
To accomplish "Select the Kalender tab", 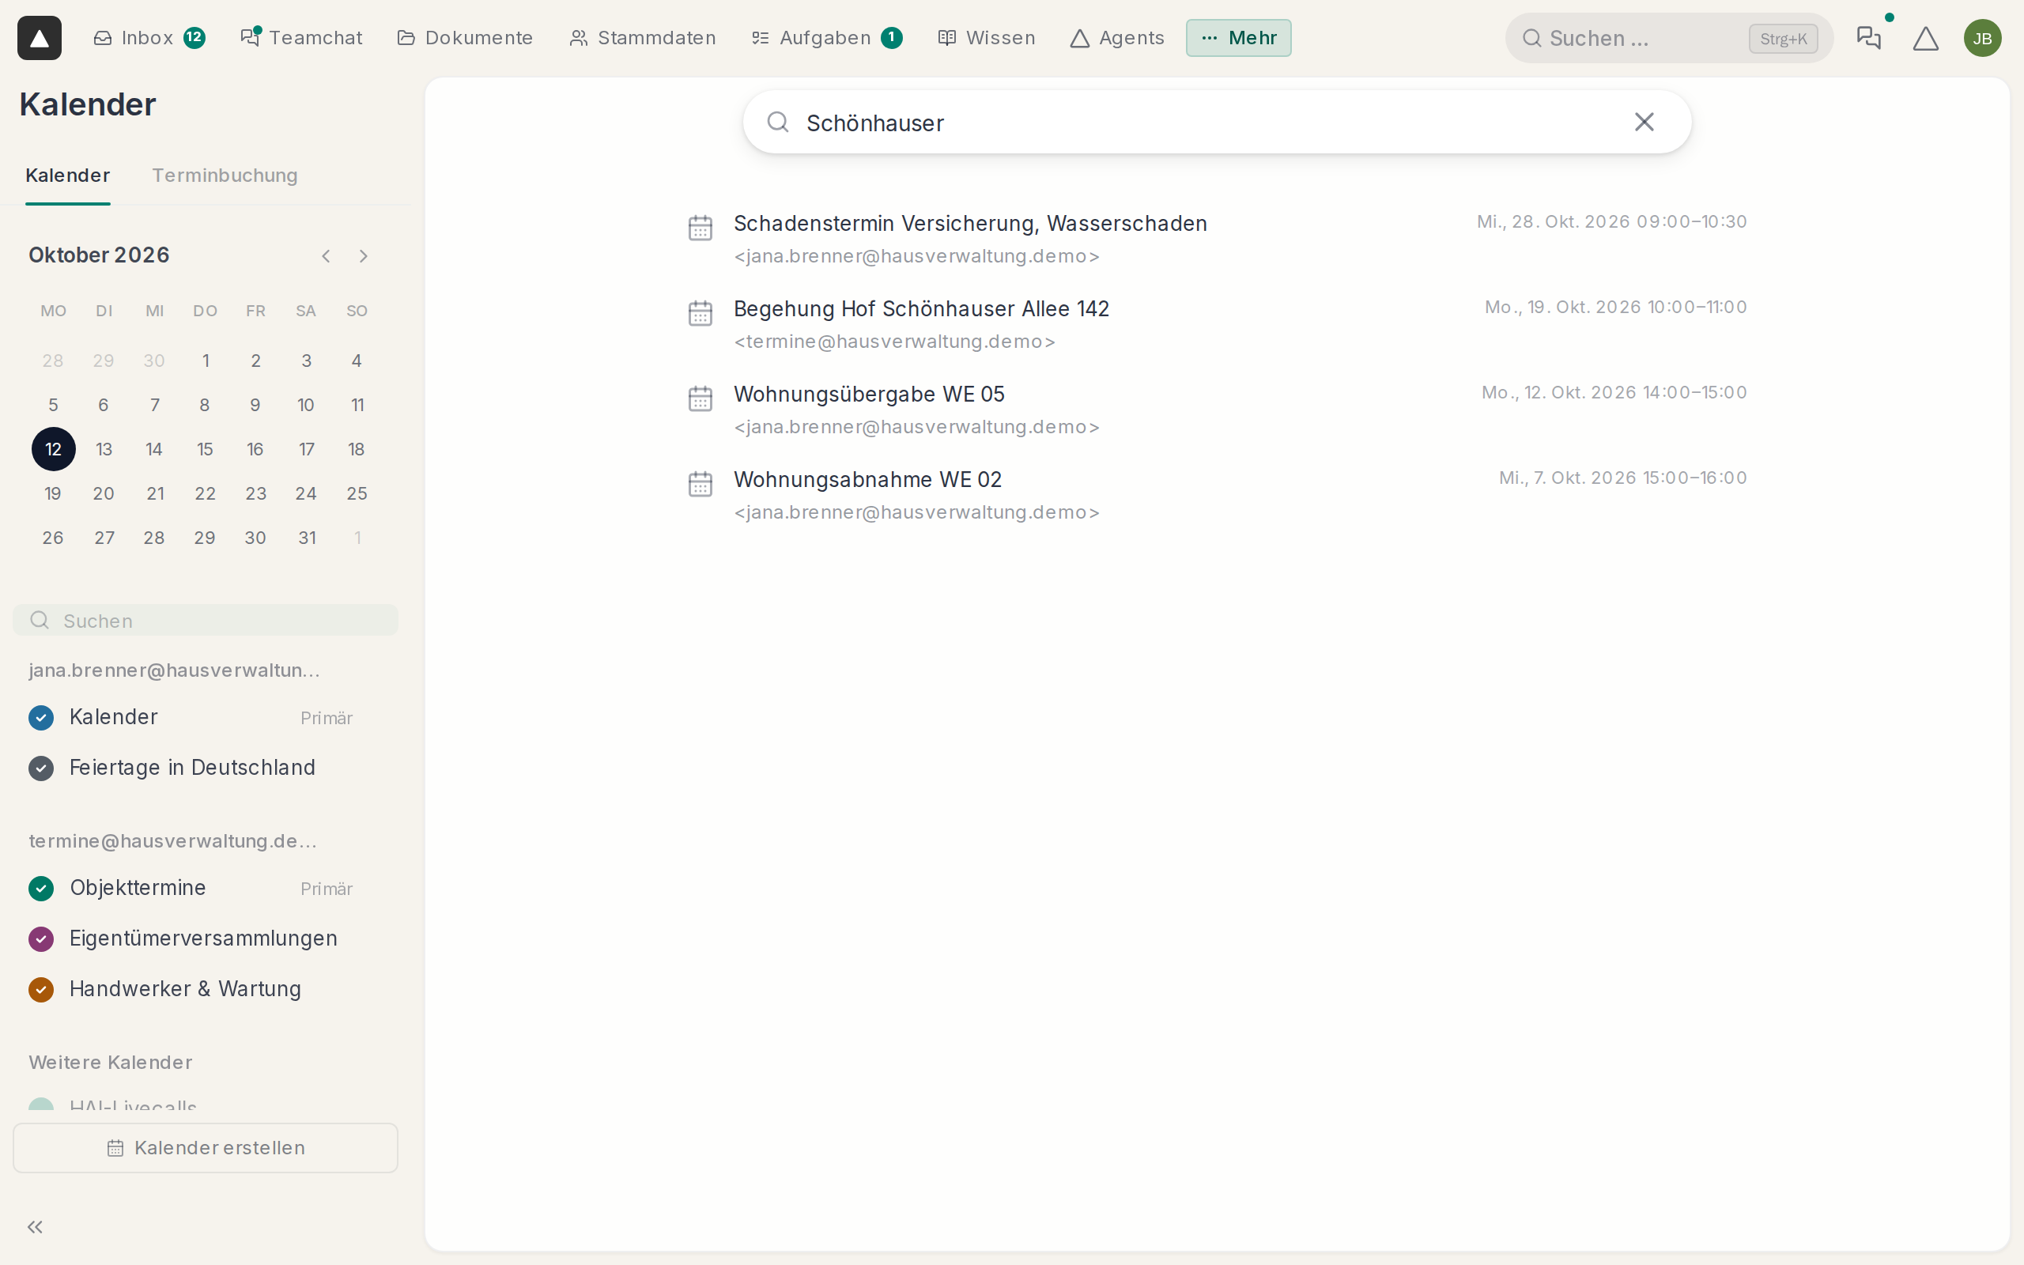I will (x=68, y=176).
